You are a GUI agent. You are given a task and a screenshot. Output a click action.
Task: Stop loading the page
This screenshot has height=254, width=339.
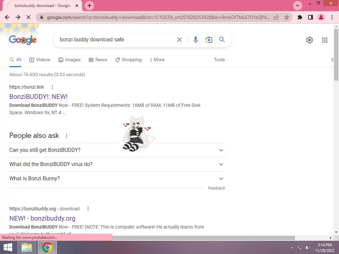(x=28, y=17)
